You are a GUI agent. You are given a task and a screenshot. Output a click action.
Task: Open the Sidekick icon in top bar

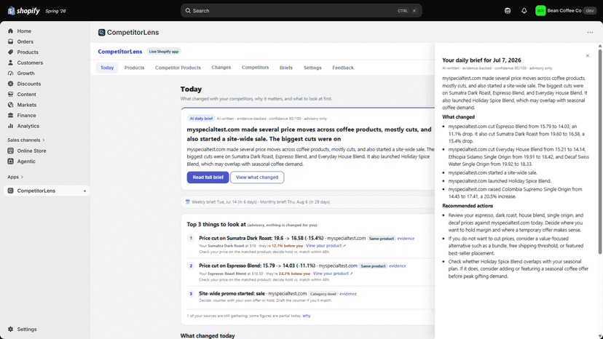[x=508, y=11]
